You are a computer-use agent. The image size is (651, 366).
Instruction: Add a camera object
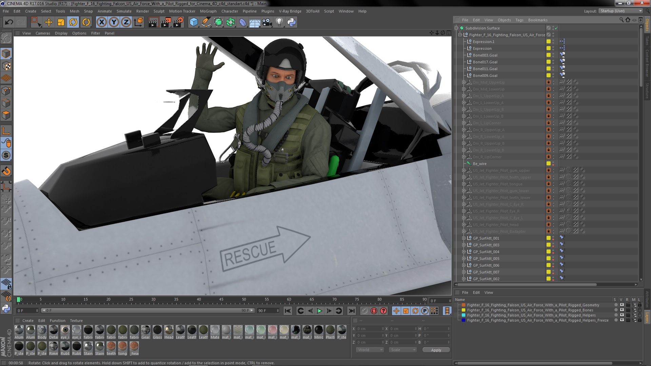[x=267, y=22]
